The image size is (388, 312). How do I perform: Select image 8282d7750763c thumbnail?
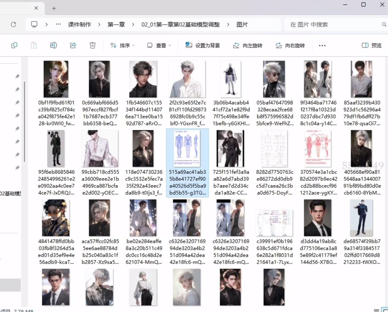pos(274,148)
